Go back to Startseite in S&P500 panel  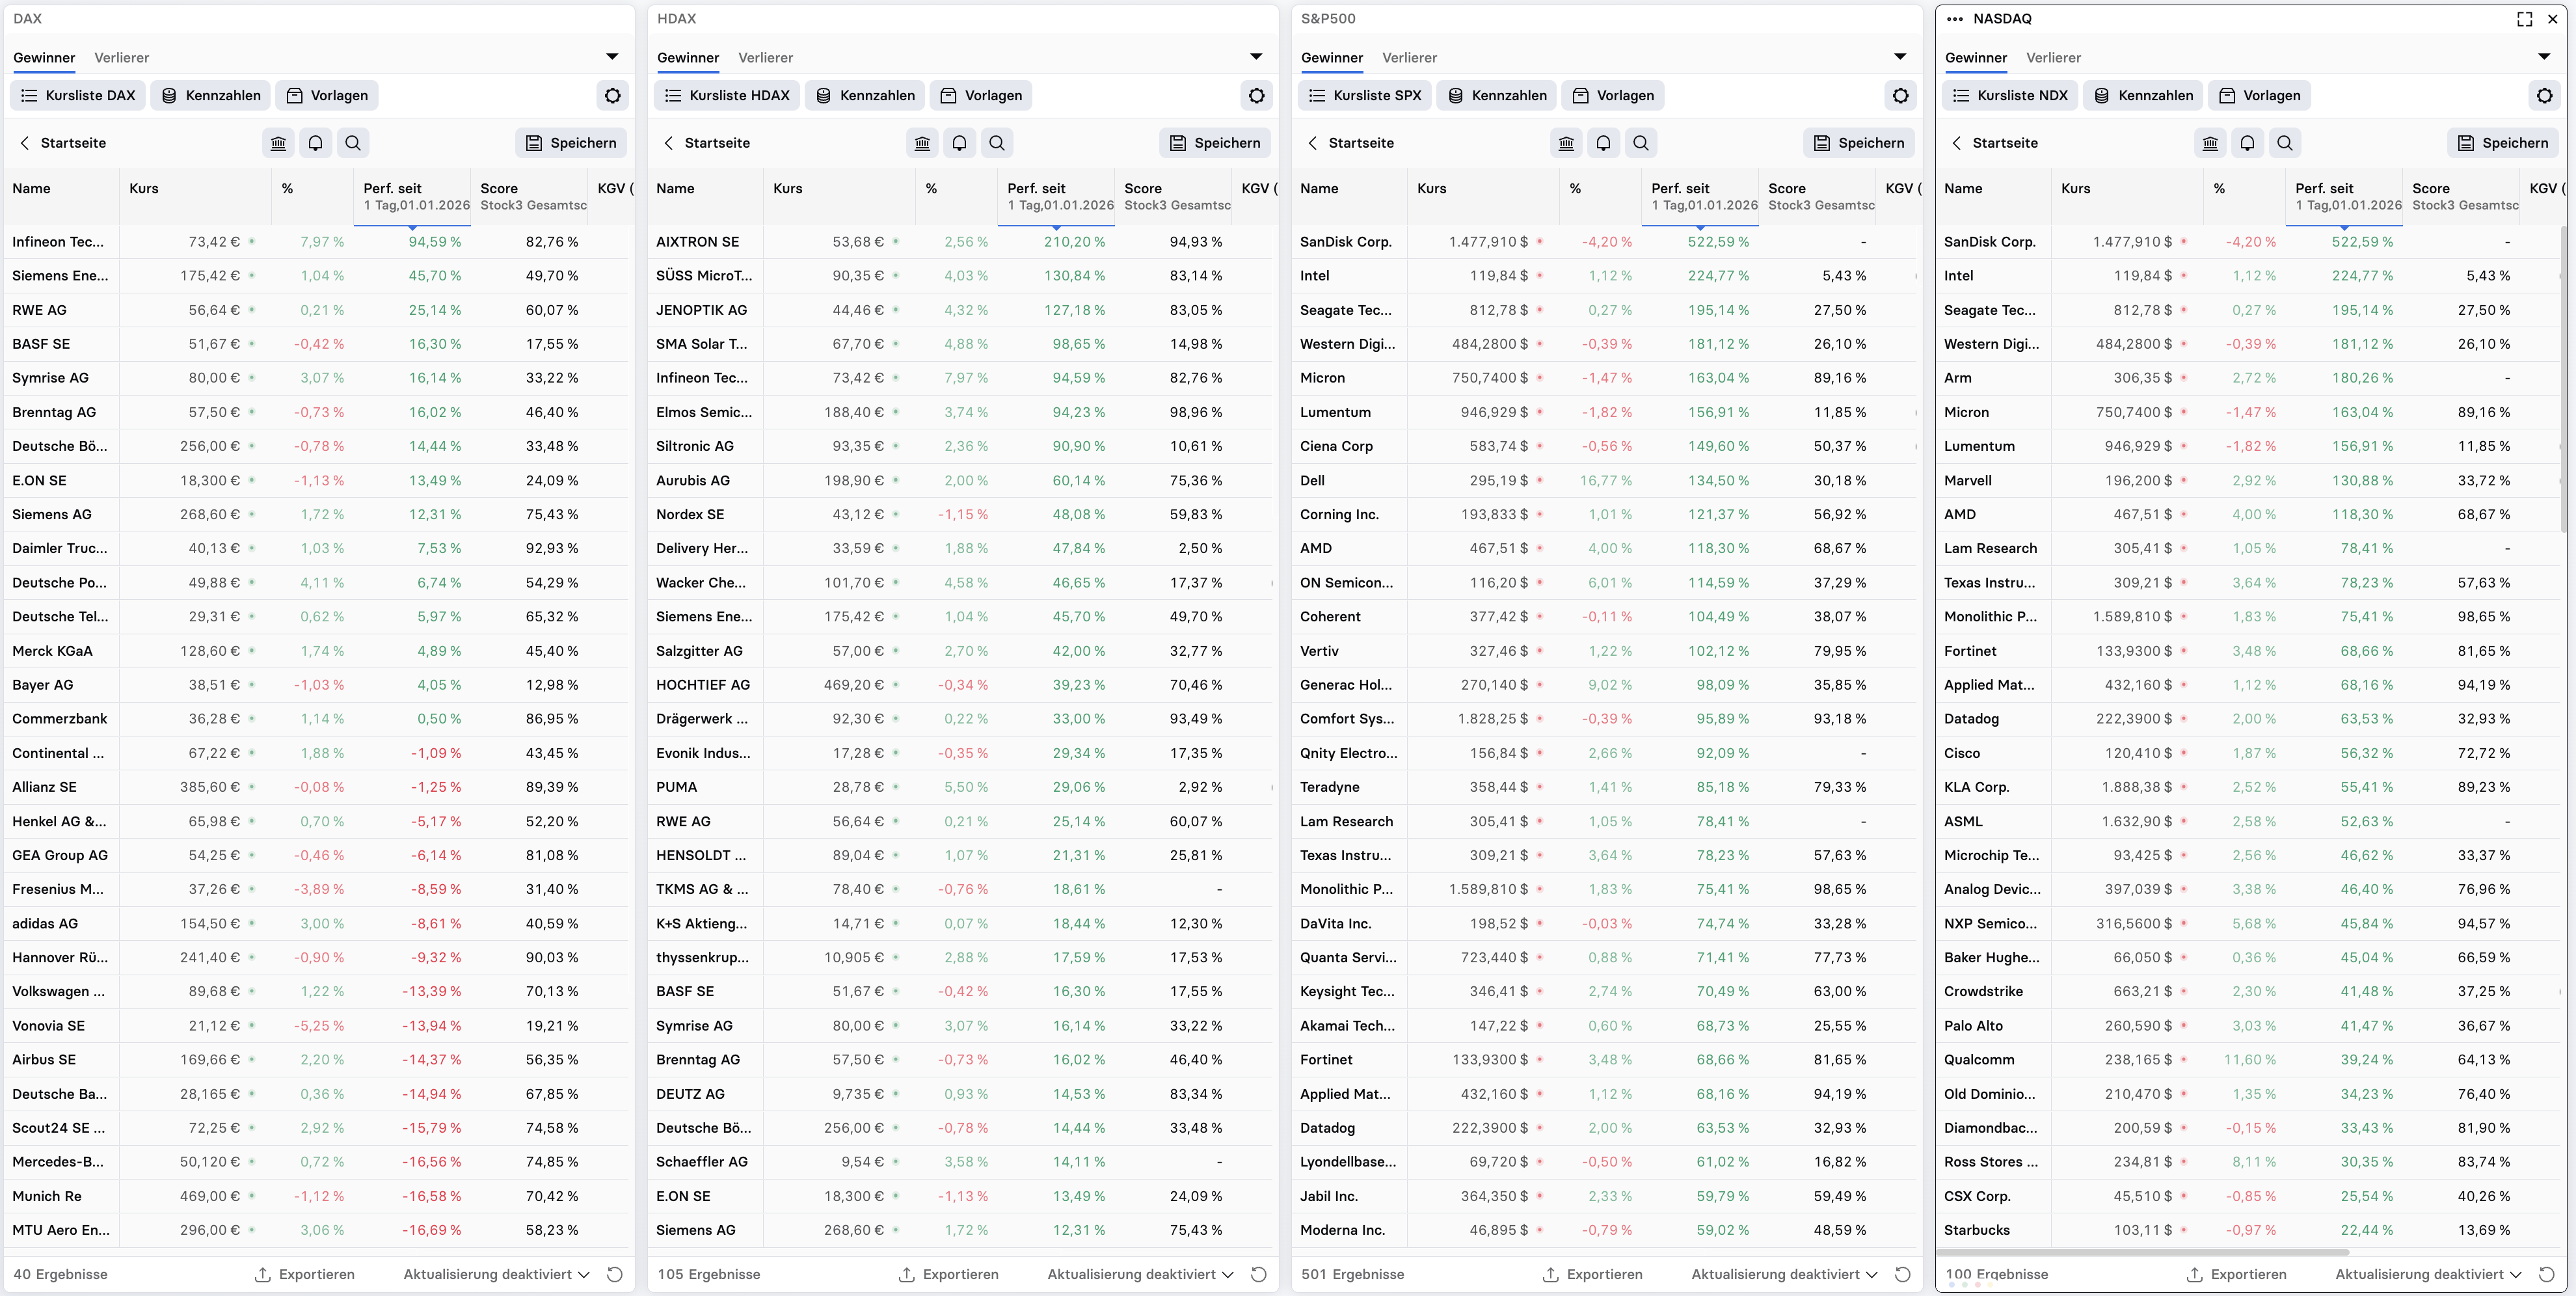tap(1350, 143)
